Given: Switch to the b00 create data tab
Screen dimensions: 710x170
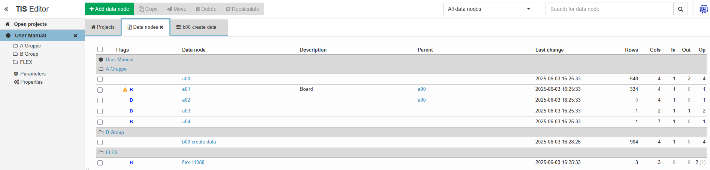Looking at the screenshot, I should [199, 27].
